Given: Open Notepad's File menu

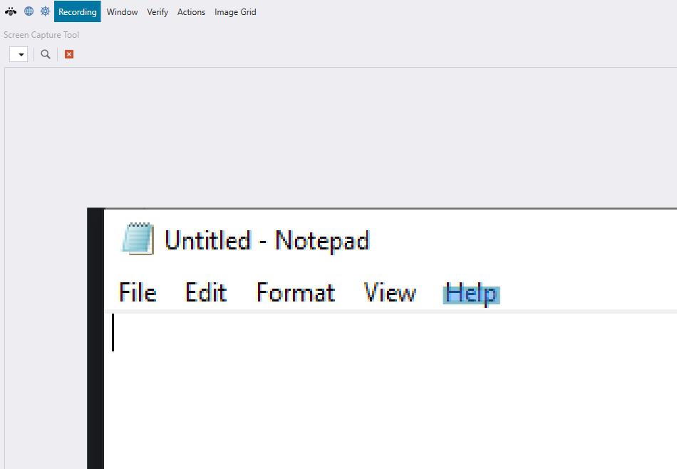Looking at the screenshot, I should click(x=138, y=292).
